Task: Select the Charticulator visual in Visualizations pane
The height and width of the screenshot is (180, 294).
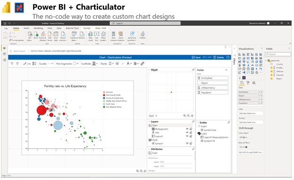Action: [244, 78]
